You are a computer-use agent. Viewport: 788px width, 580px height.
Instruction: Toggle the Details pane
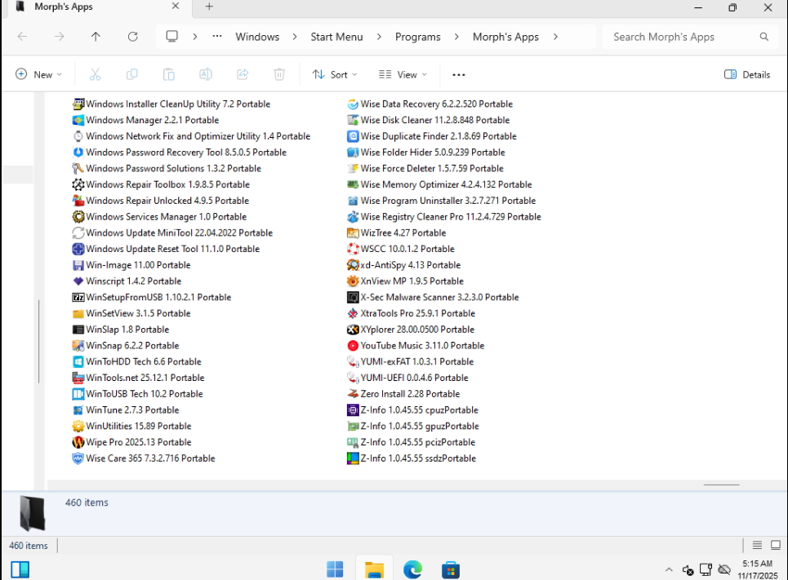coord(747,74)
